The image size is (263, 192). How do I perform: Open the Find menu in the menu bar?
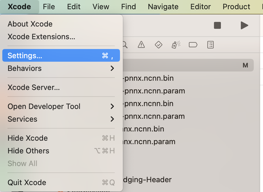129,7
